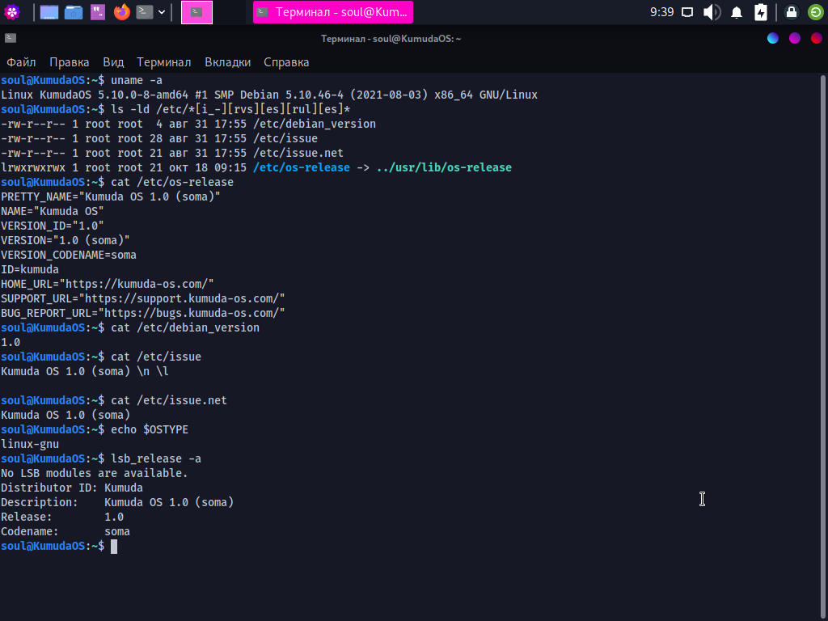This screenshot has width=828, height=621.
Task: Click the "Codename: soma" line
Action: tap(65, 532)
